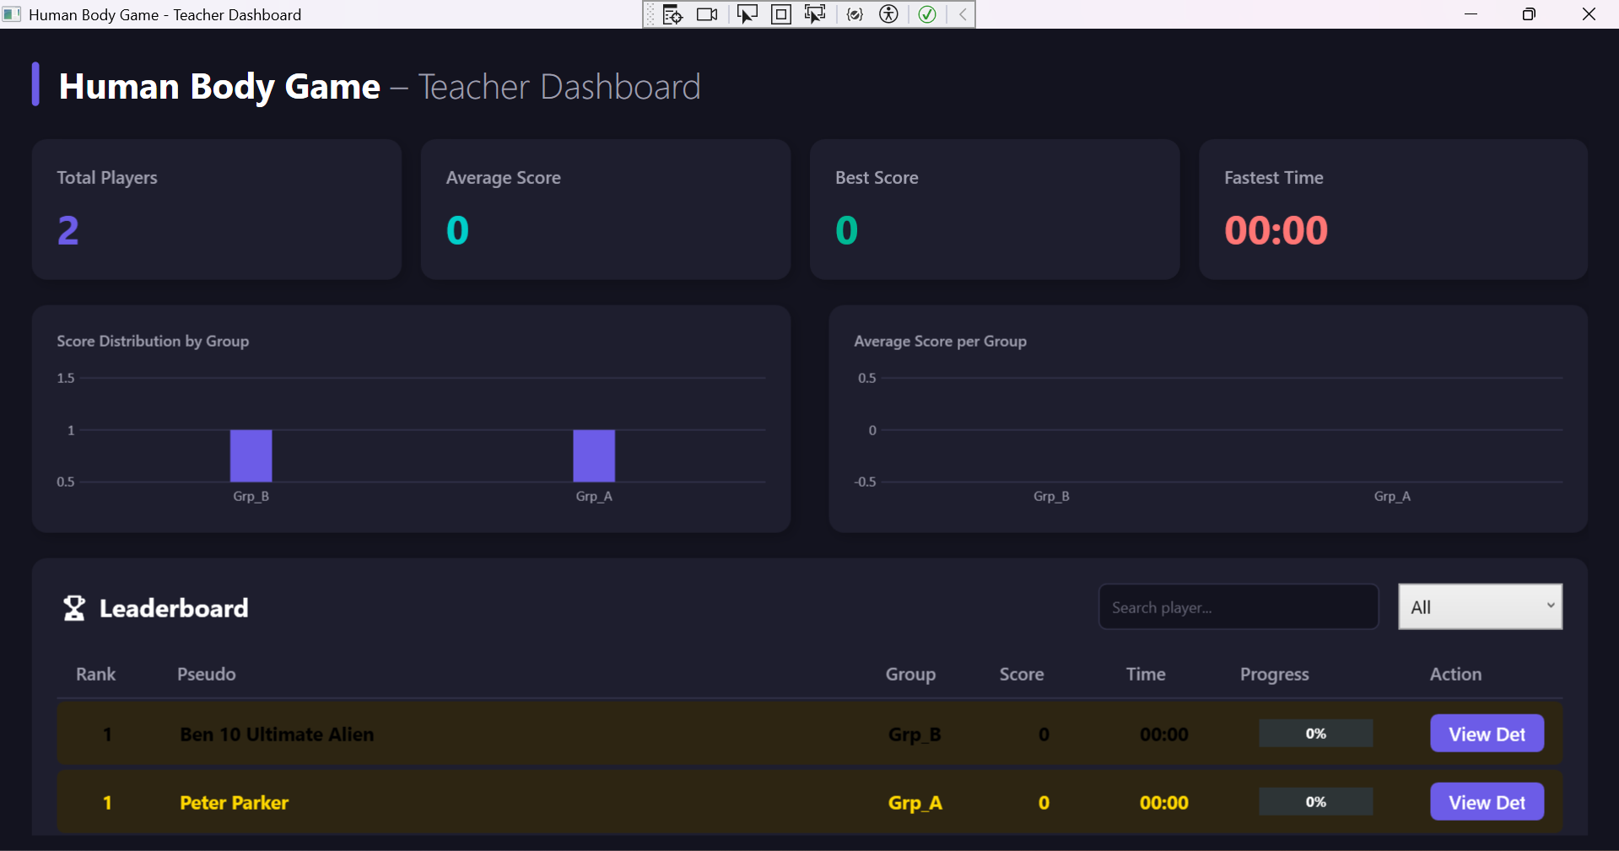The height and width of the screenshot is (851, 1619).
Task: Select the window pointer selection tool
Action: (747, 14)
